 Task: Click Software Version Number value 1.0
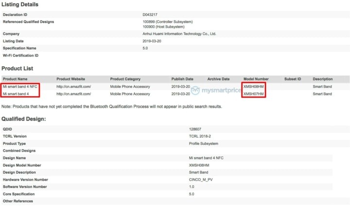pos(192,187)
